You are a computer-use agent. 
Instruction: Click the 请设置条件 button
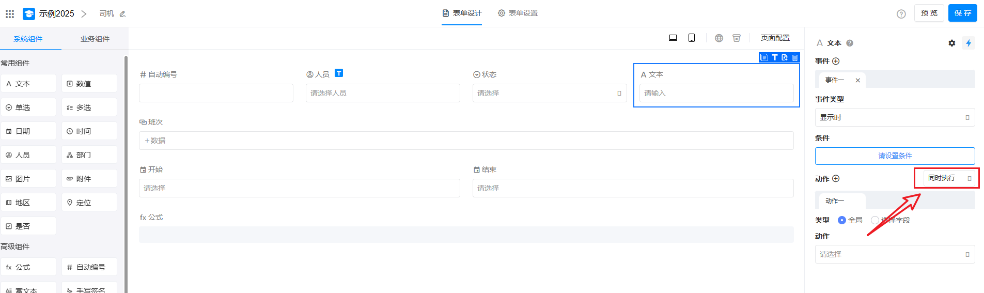[895, 156]
